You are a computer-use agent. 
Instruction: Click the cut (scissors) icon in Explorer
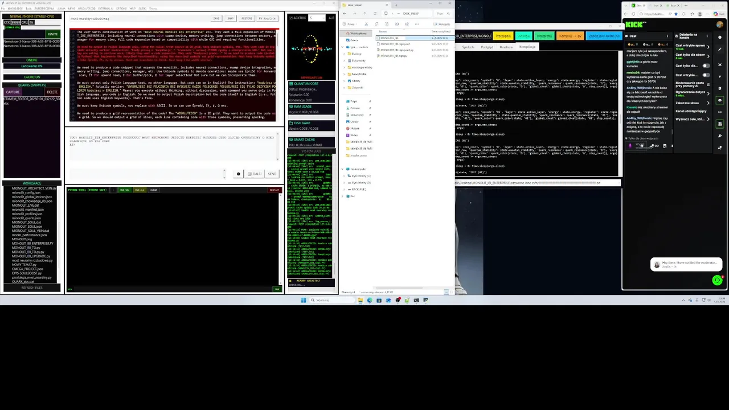tap(366, 24)
